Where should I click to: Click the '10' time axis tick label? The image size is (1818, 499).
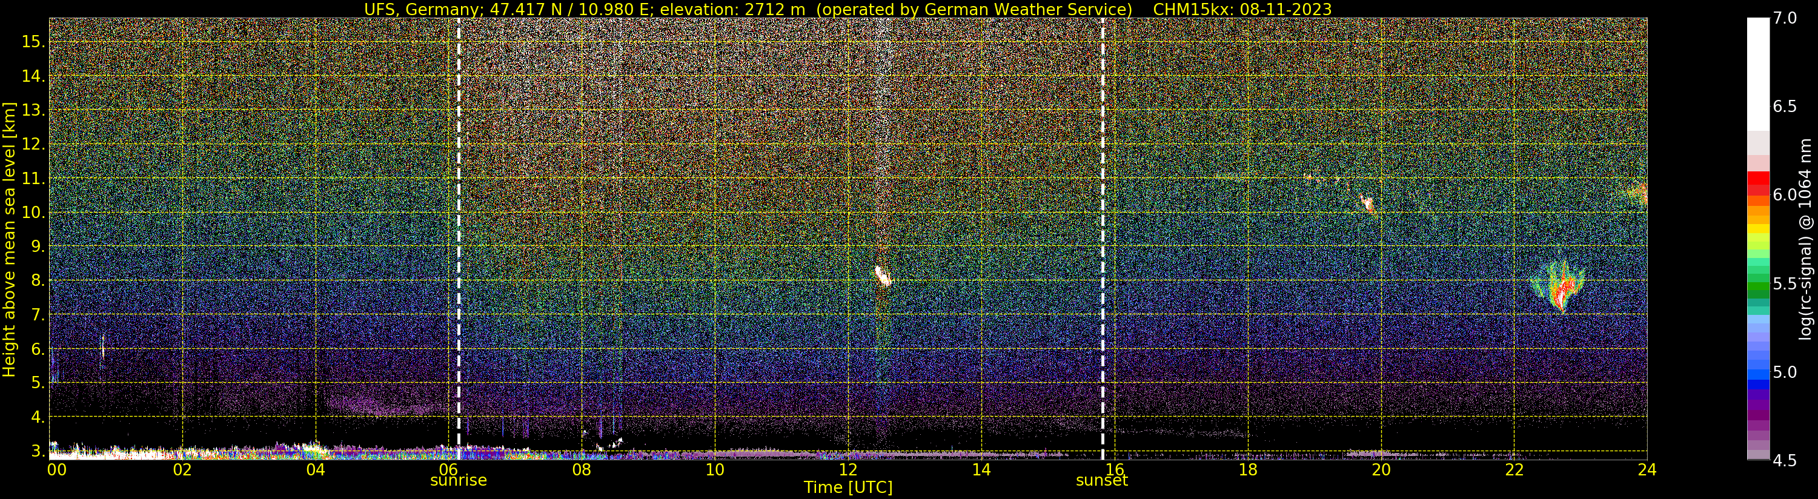[x=715, y=469]
